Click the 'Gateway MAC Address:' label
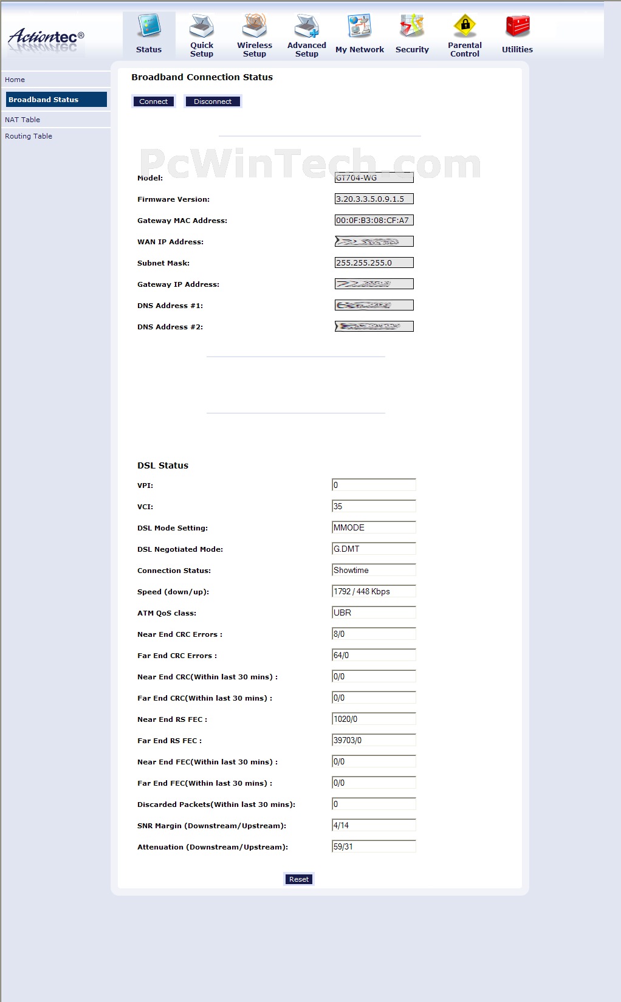This screenshot has height=1002, width=621. pos(182,221)
